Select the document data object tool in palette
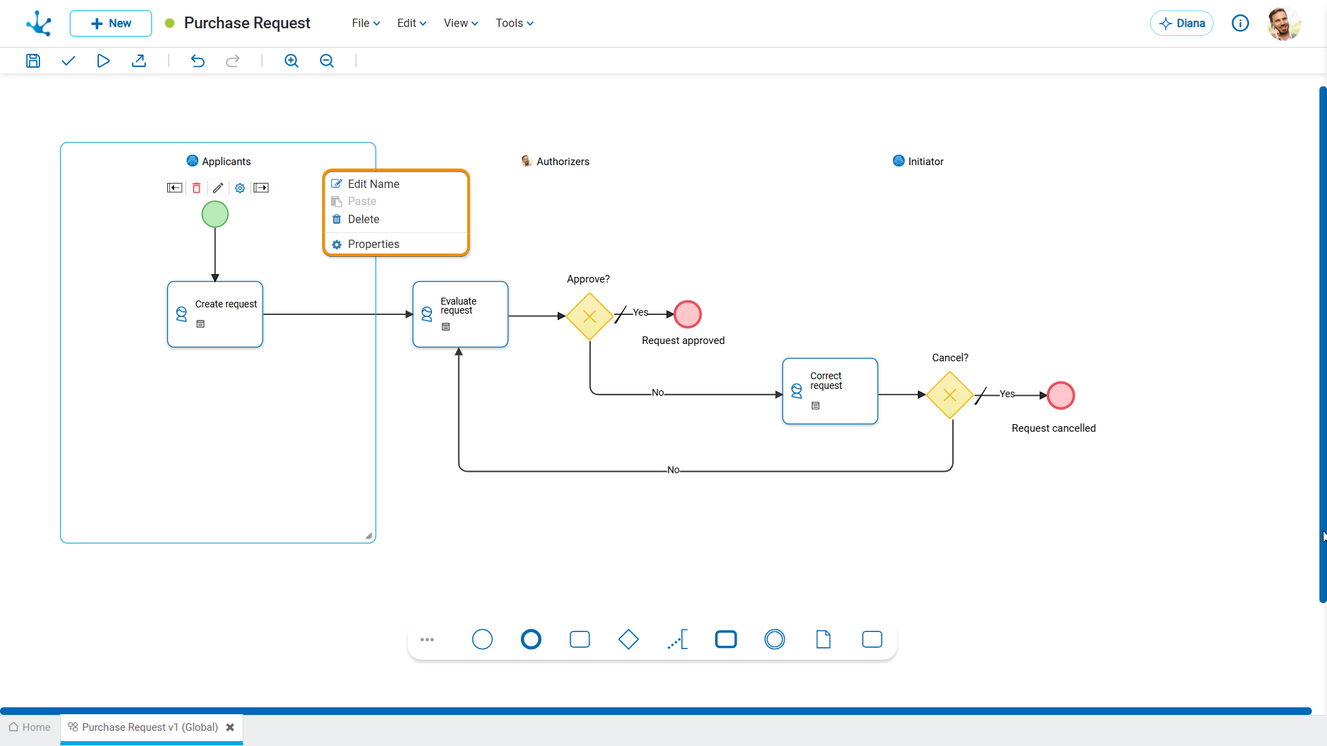 (823, 640)
